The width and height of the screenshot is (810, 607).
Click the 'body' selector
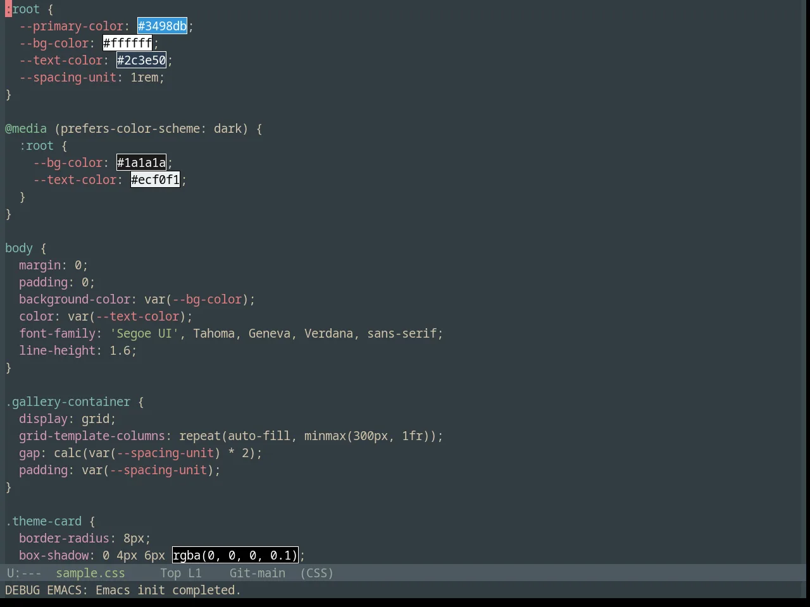pos(19,248)
